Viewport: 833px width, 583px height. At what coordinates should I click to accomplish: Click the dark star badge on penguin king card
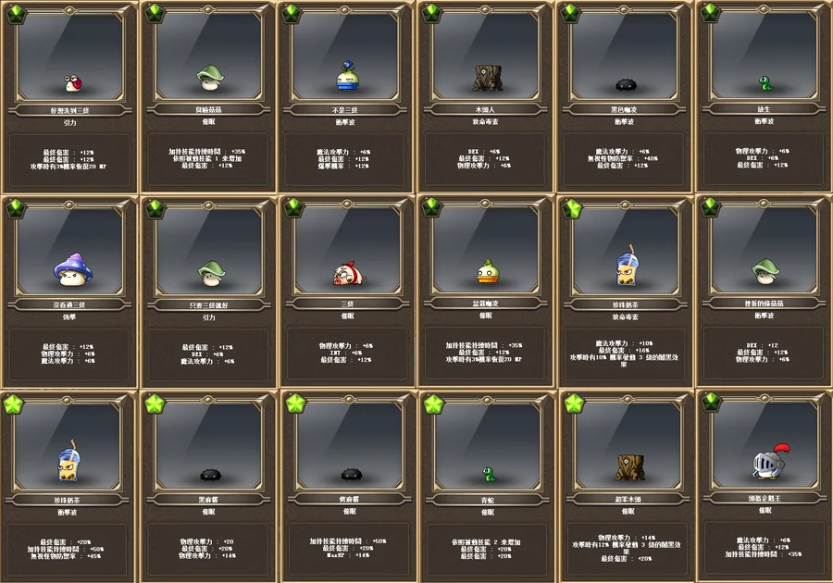[711, 403]
